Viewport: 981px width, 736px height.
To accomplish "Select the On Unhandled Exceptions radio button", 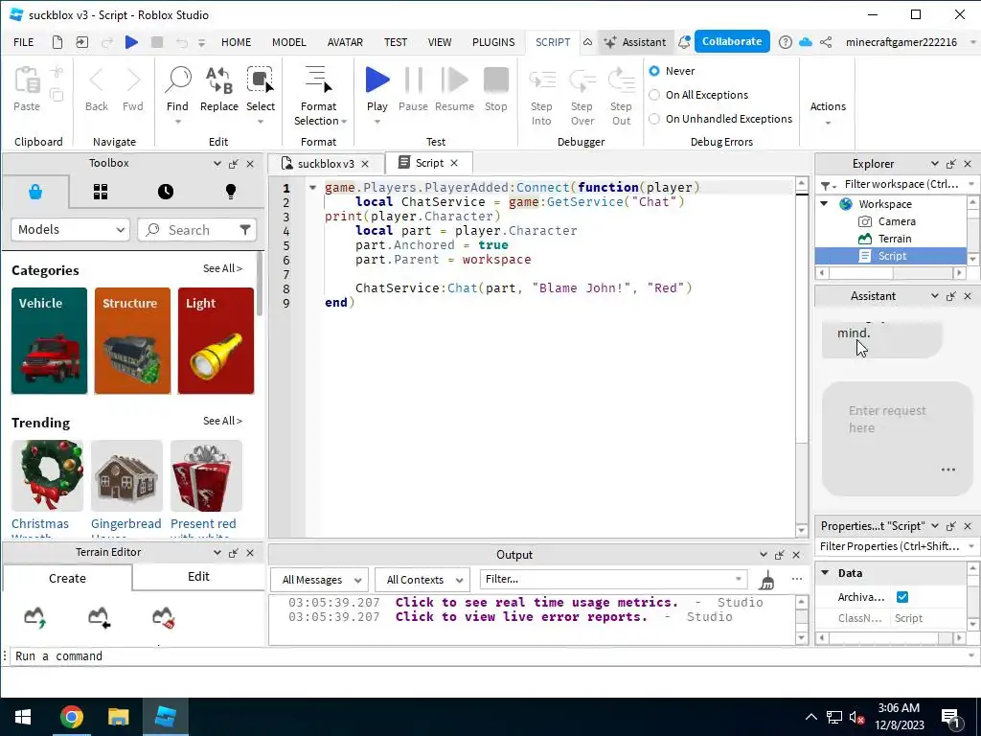I will 654,118.
